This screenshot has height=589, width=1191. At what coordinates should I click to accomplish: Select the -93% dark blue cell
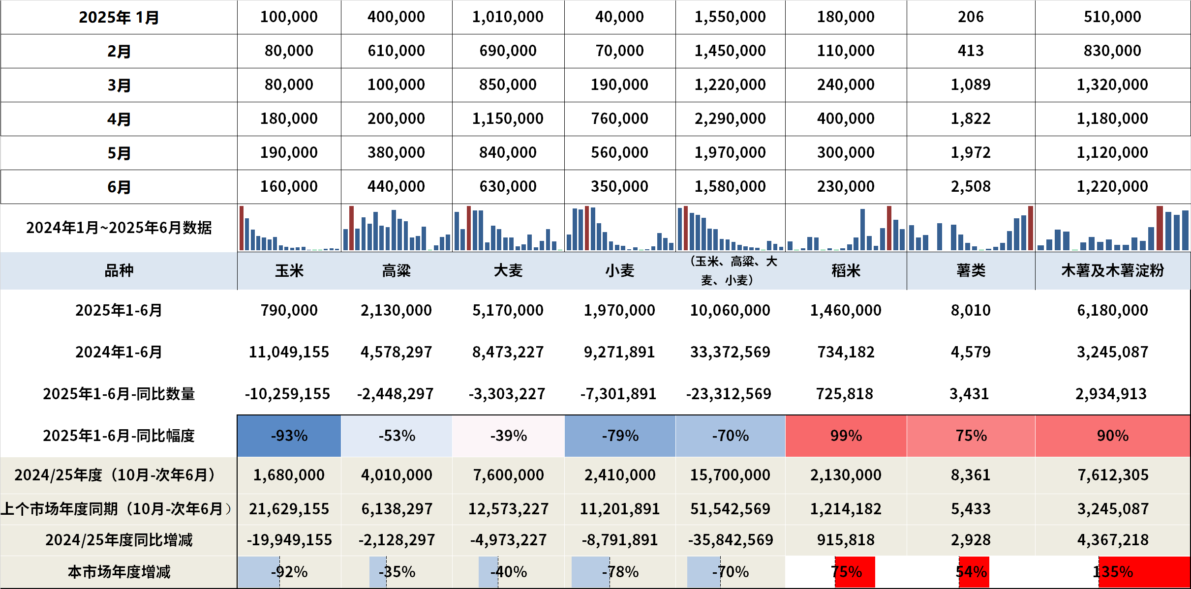pos(289,436)
